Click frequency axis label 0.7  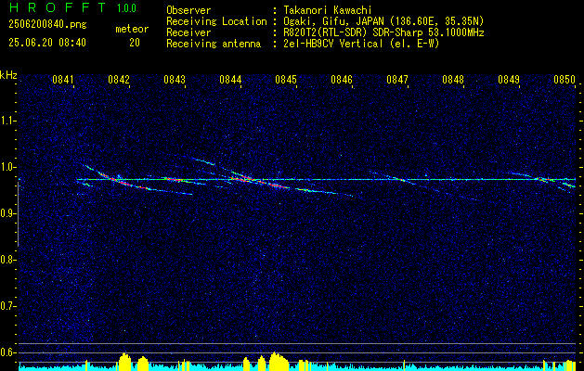(x=7, y=306)
